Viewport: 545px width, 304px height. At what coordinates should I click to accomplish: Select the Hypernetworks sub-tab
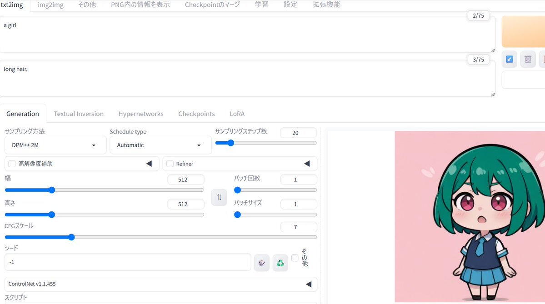coord(141,114)
